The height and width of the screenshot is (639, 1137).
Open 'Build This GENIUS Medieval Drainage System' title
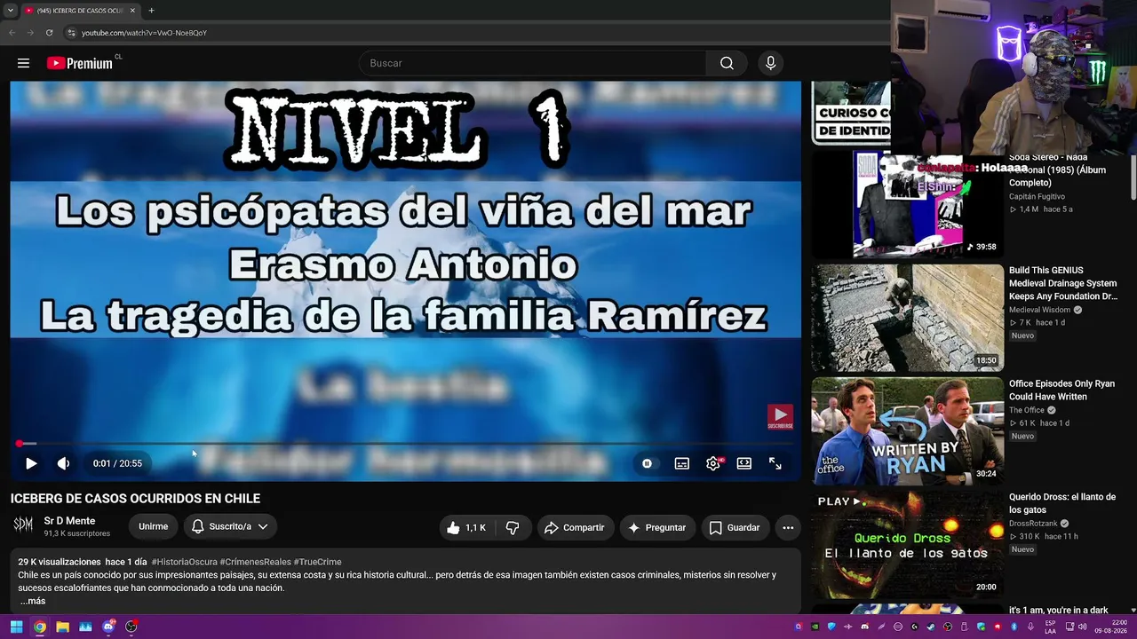[1063, 283]
